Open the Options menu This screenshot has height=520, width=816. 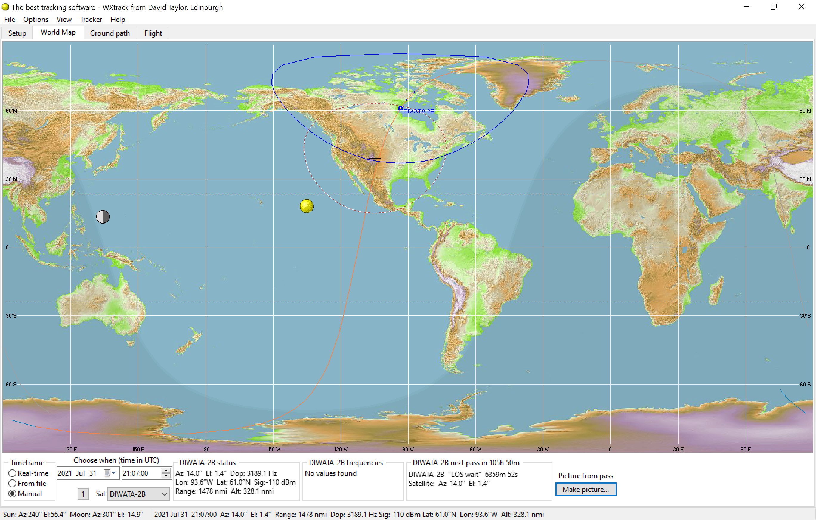pos(35,20)
